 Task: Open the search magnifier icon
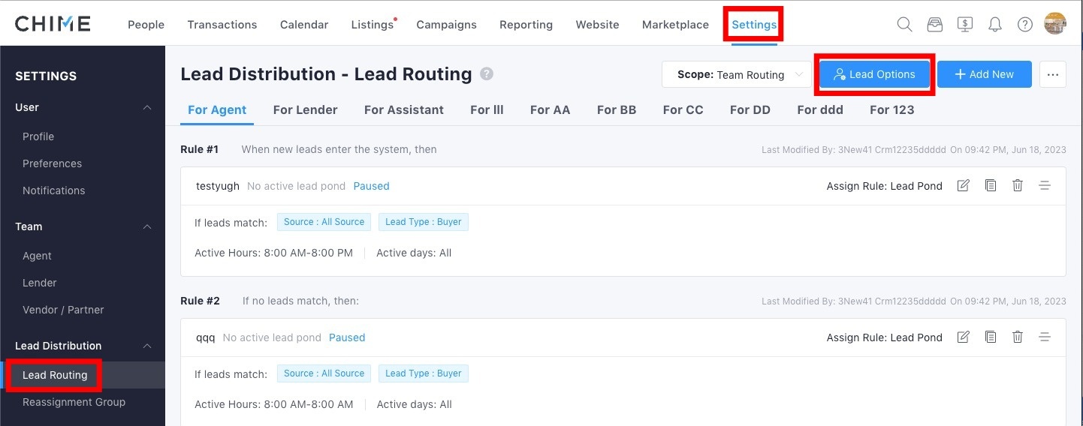coord(904,24)
